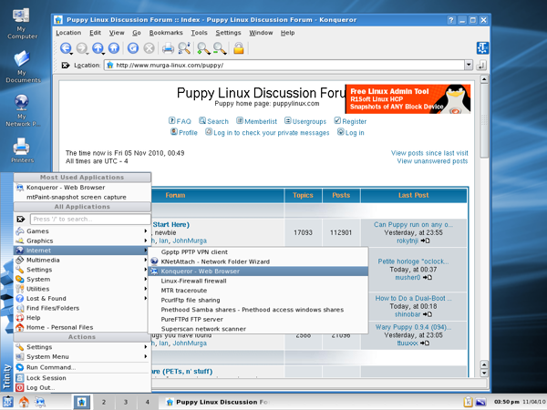Viewport: 547px width, 410px height.
Task: Click the taskbar clock showing 03:50 pm
Action: tap(507, 402)
